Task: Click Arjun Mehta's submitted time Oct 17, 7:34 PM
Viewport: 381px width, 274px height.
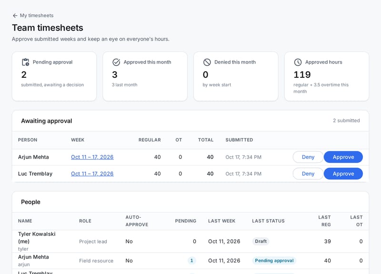Action: coord(243,157)
